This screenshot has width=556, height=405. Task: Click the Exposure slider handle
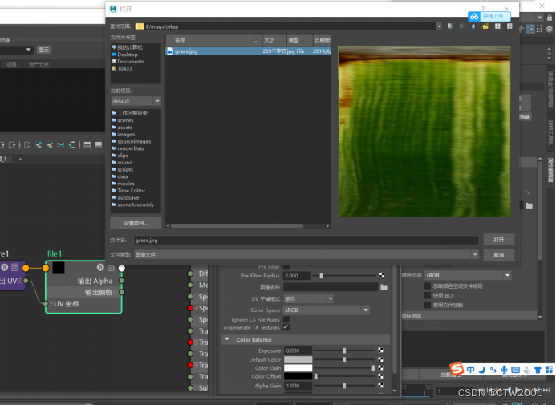pos(344,350)
